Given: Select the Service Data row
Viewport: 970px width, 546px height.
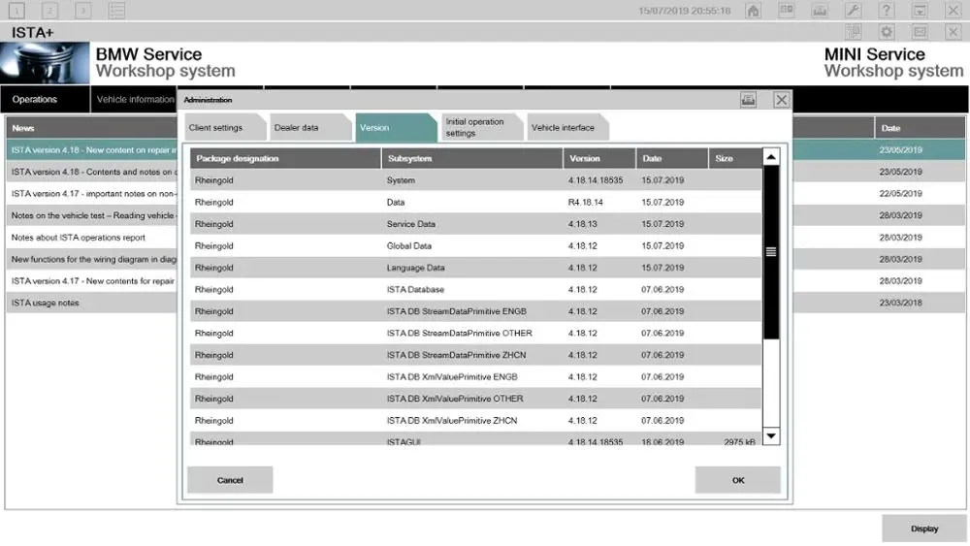Looking at the screenshot, I should pos(475,224).
